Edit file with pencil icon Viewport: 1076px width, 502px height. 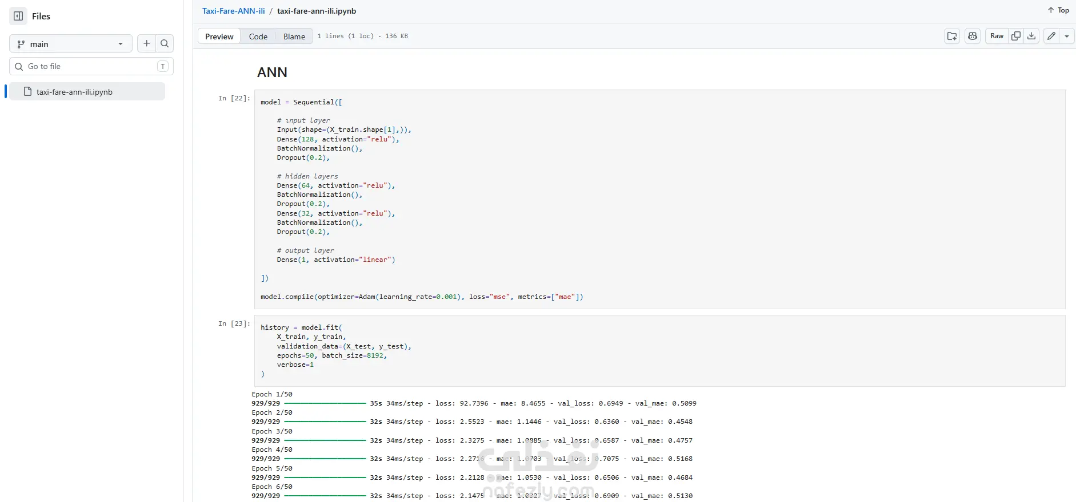coord(1051,36)
